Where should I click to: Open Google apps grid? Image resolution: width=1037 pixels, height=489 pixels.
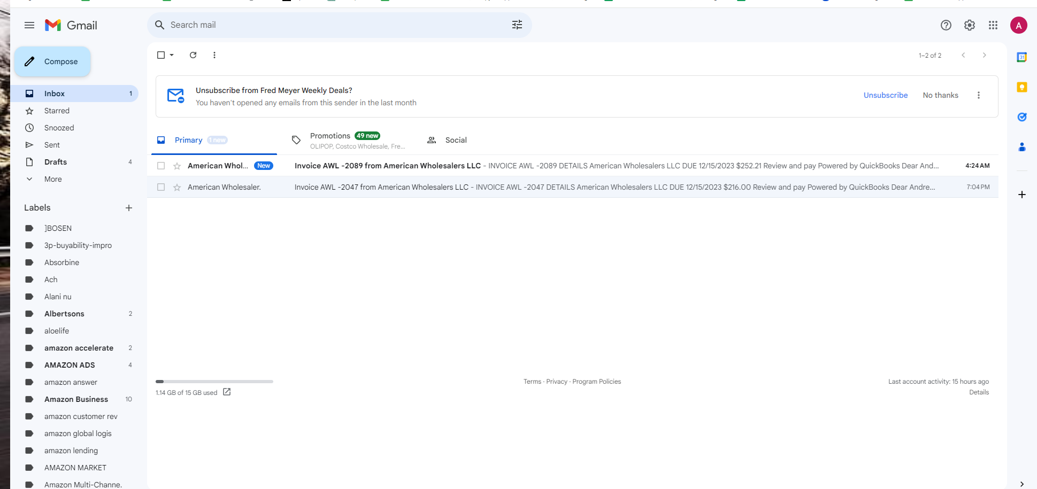tap(993, 25)
